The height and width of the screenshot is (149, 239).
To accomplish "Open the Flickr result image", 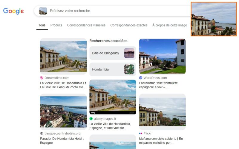I will pyautogui.click(x=162, y=112).
